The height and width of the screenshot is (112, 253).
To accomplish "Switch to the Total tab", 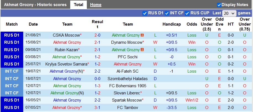I will (79, 5).
